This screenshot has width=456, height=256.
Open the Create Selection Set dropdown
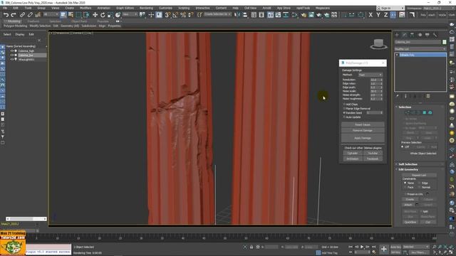217,14
